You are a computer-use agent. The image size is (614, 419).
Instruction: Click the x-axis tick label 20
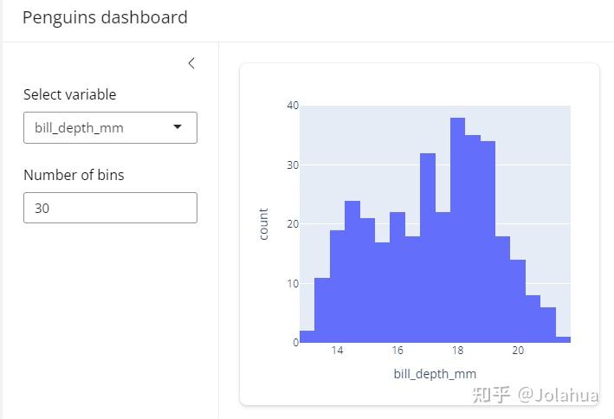coord(518,350)
